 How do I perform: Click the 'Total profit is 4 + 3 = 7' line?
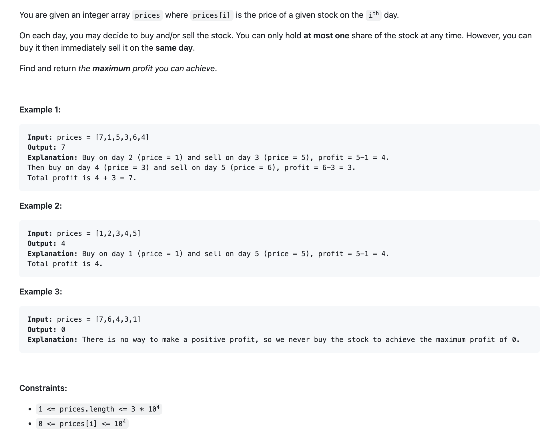click(82, 178)
